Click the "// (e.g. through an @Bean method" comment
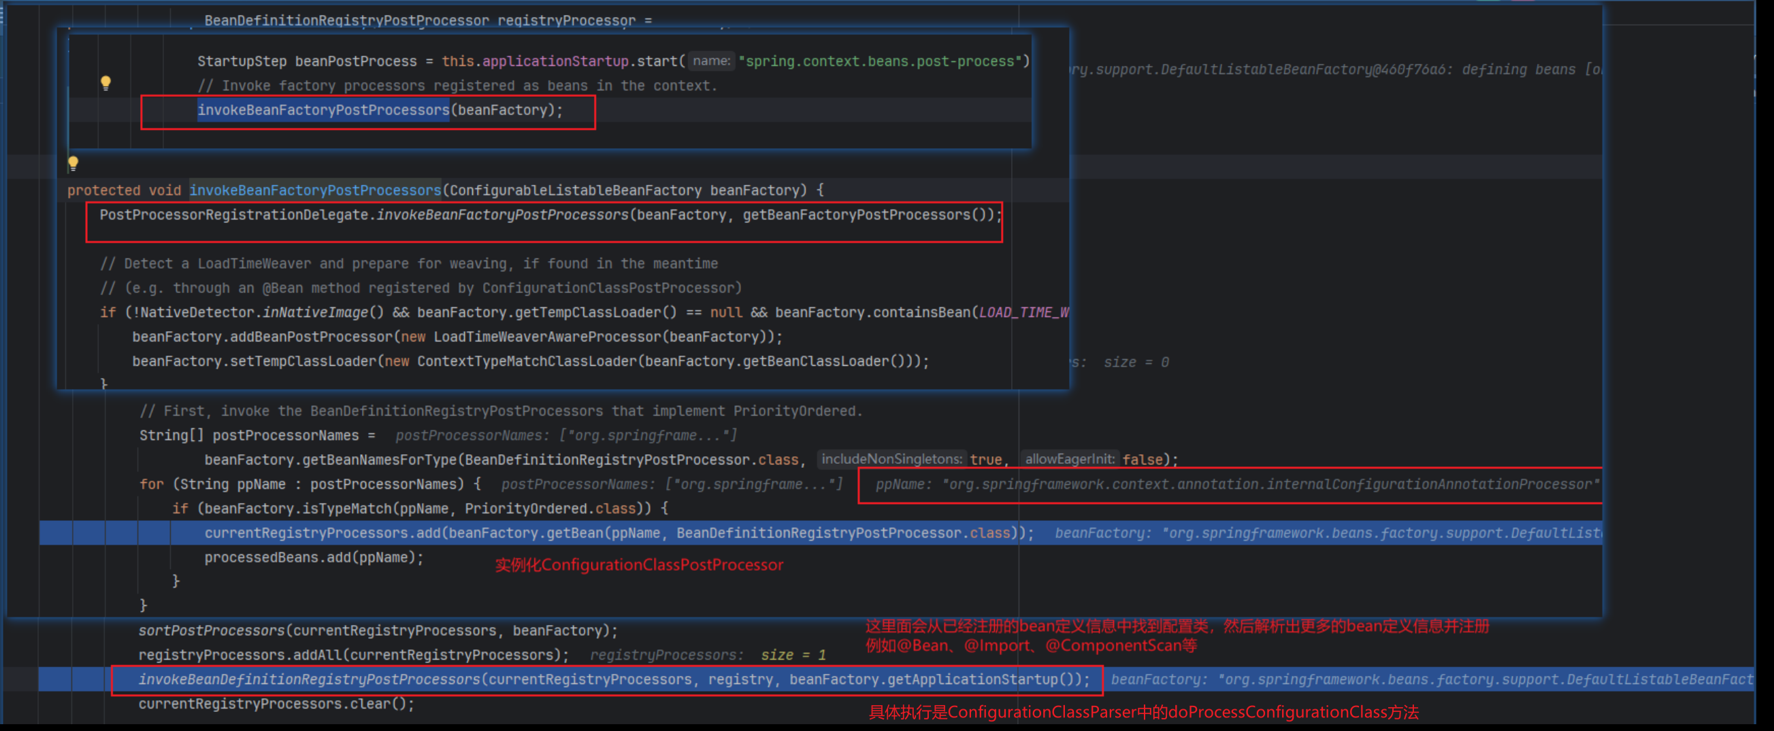The image size is (1774, 731). pyautogui.click(x=421, y=288)
